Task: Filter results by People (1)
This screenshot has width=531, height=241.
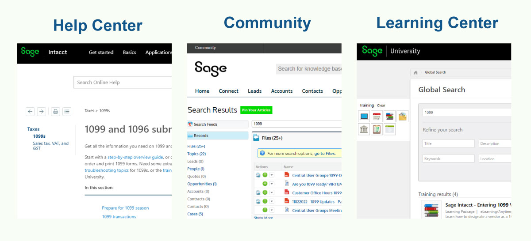Action: (196, 169)
